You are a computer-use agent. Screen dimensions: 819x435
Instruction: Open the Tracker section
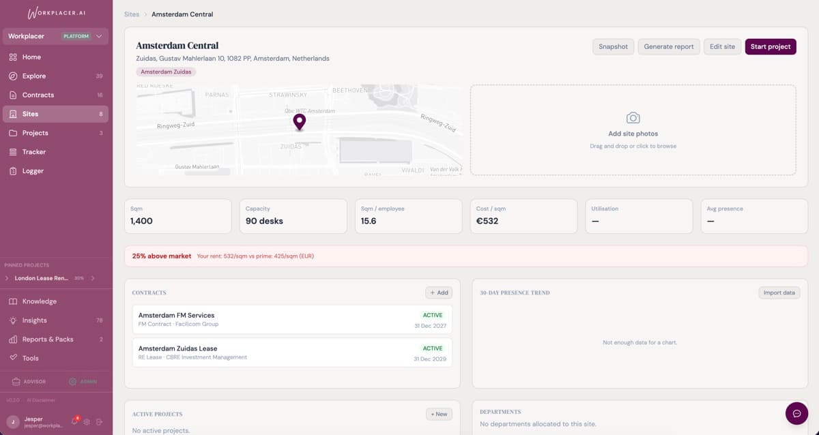tap(56, 152)
